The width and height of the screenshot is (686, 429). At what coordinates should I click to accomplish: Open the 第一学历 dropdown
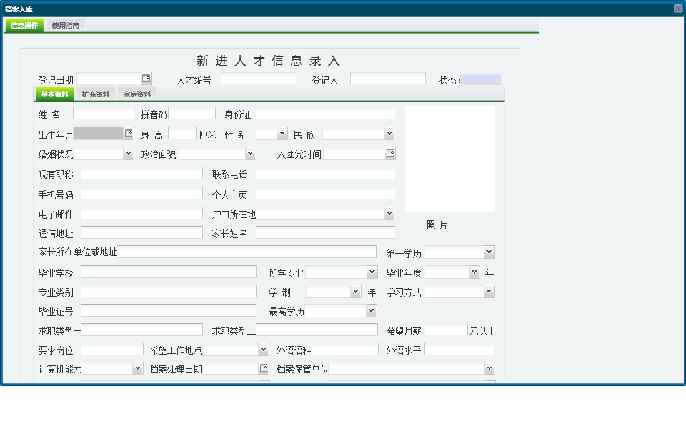tap(489, 252)
